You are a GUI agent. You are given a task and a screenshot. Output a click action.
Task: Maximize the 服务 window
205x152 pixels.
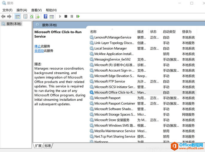point(192,3)
